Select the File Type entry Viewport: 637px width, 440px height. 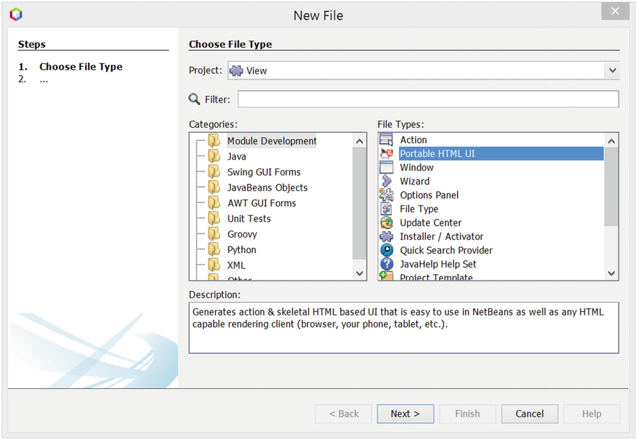[419, 209]
